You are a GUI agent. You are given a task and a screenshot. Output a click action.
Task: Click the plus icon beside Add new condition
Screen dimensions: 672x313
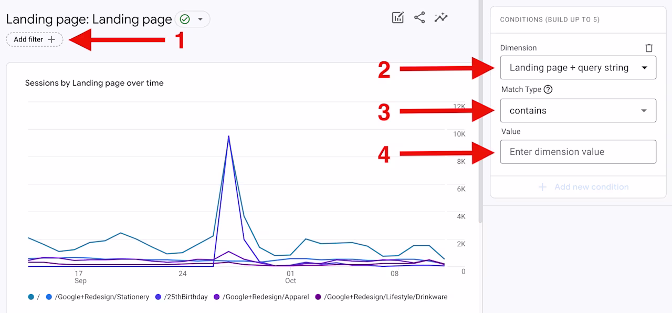click(x=542, y=187)
